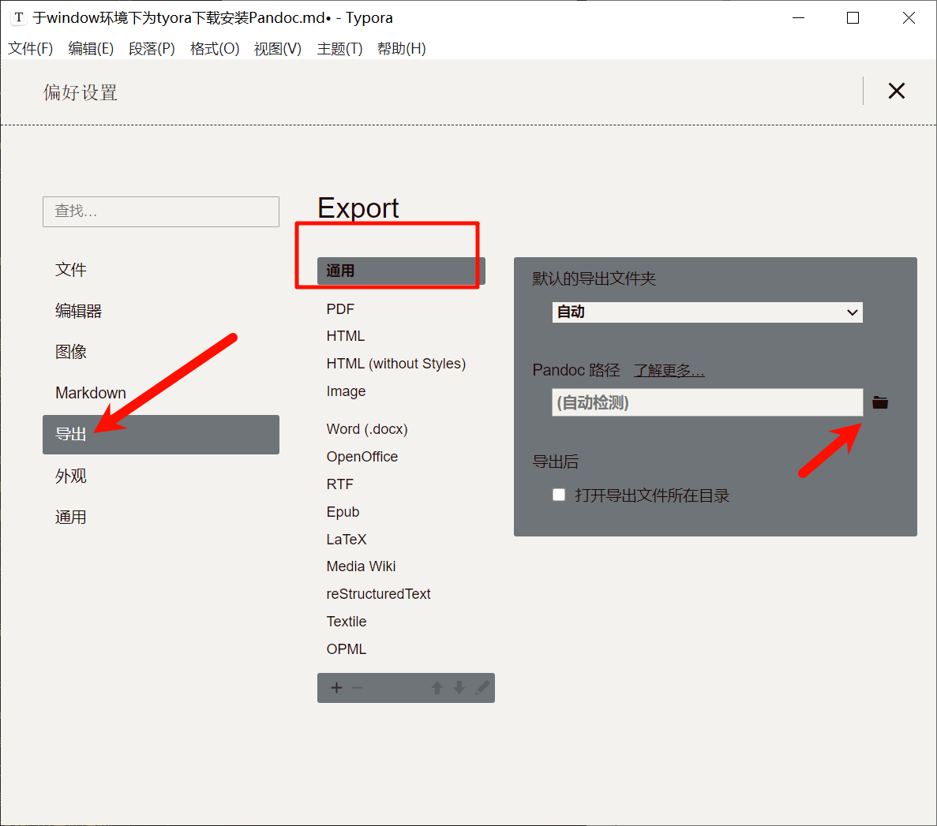Minimize the Typora window

798,18
